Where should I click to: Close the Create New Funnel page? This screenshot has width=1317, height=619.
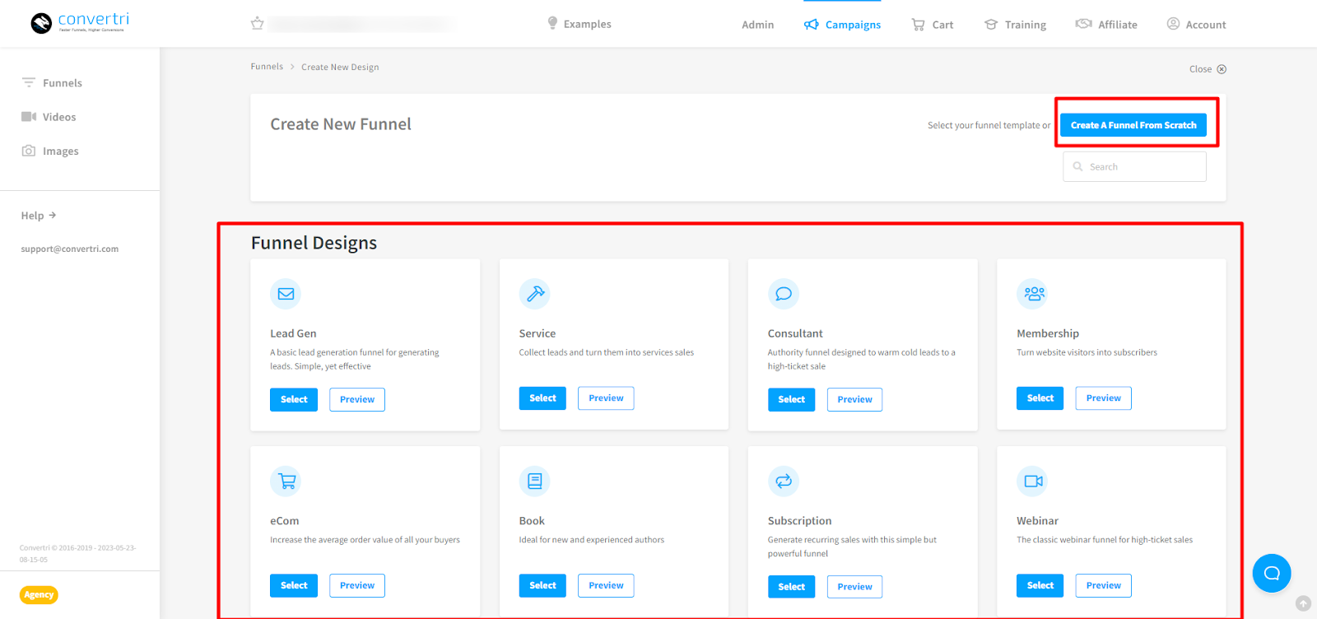(x=1207, y=69)
